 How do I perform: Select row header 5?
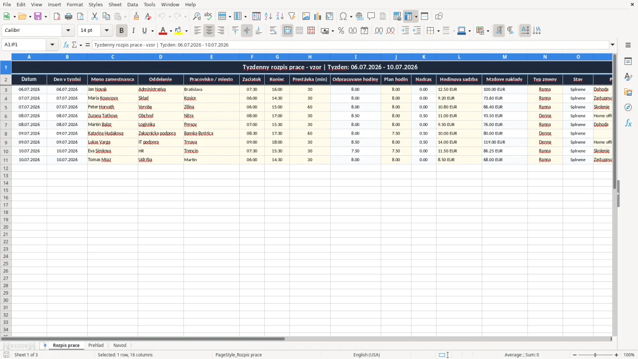point(6,107)
